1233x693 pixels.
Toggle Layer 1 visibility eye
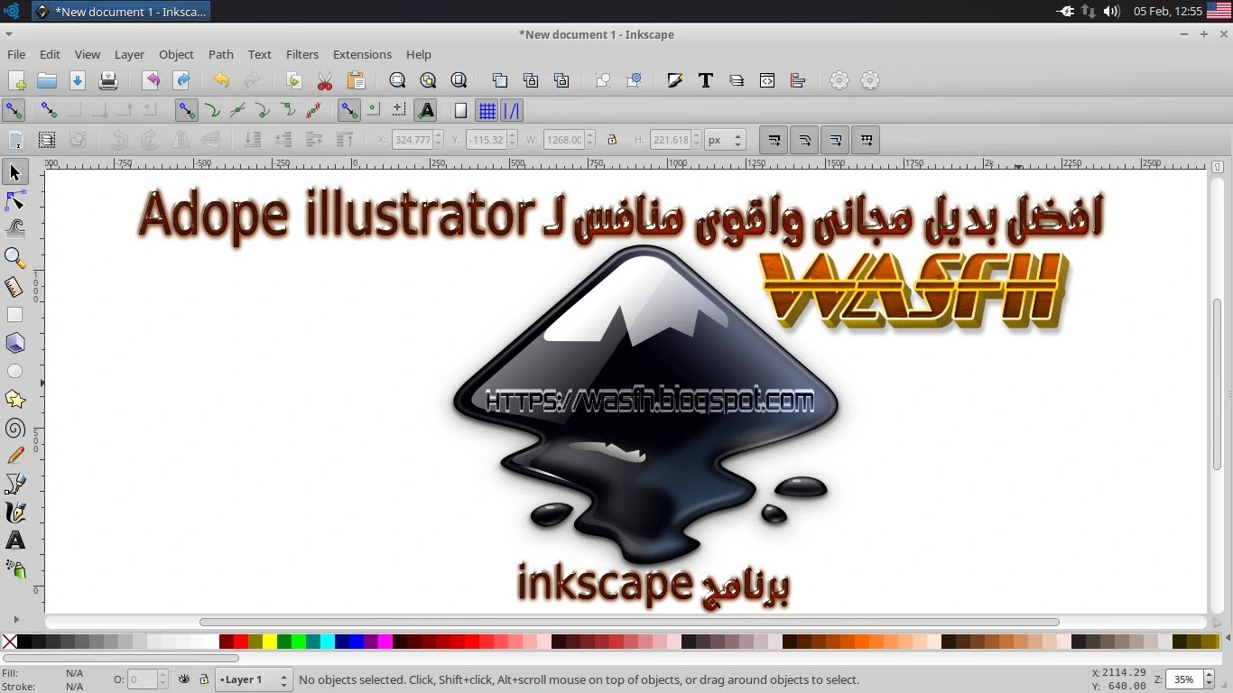coord(184,679)
